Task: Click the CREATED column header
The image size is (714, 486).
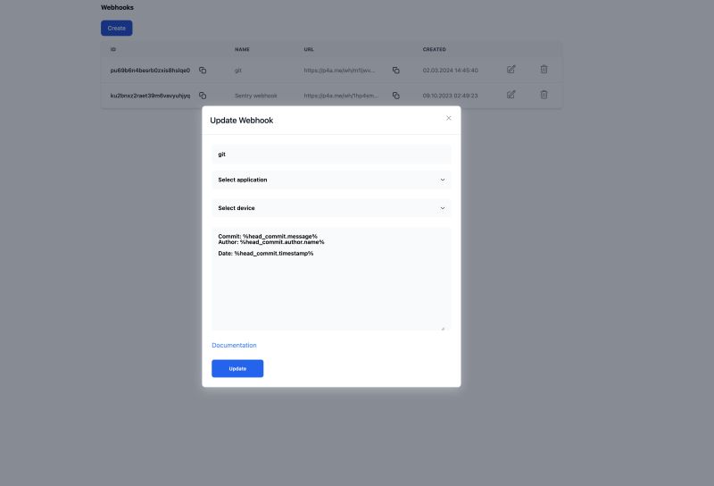Action: tap(435, 49)
